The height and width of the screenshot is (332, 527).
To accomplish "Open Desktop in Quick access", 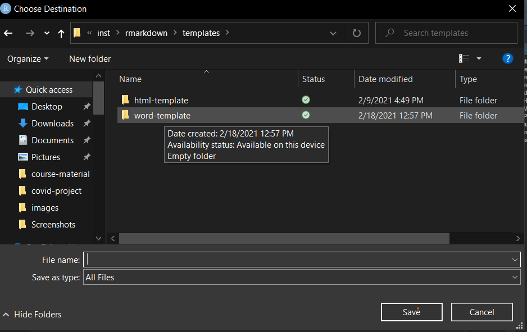I will click(x=47, y=107).
